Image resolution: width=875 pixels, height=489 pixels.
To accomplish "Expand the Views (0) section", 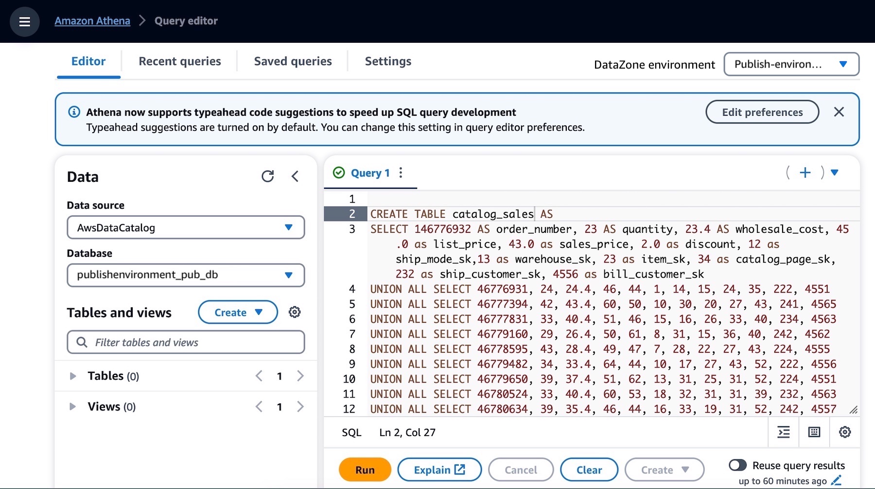I will (x=73, y=406).
